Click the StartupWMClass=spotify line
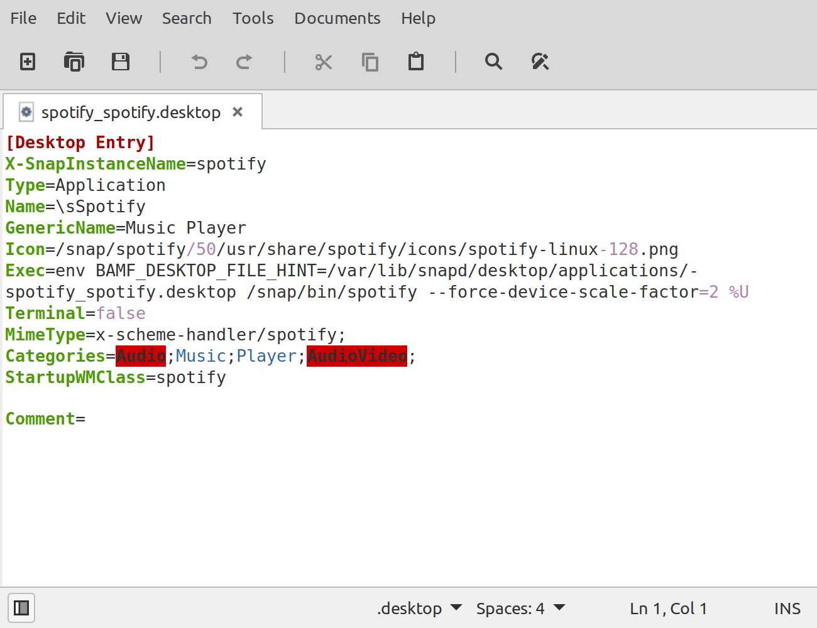Screen dimensions: 817x628 [116, 377]
